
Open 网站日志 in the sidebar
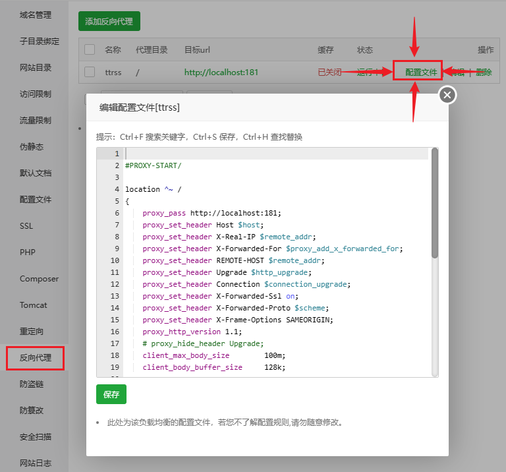36,463
